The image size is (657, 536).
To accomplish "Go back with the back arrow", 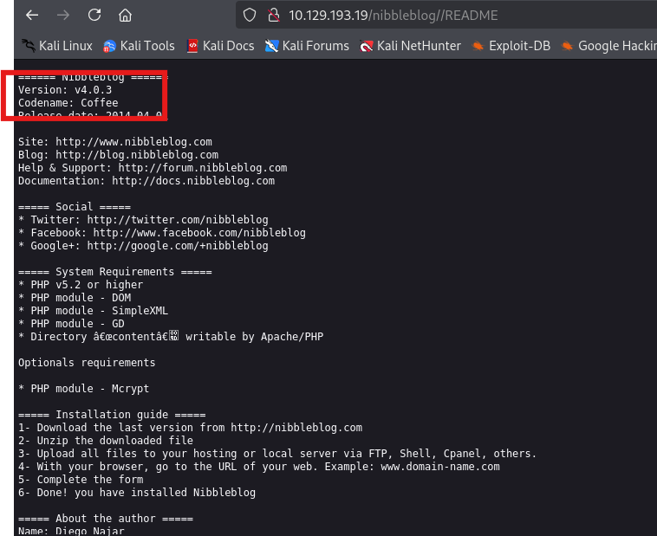I will click(x=32, y=16).
